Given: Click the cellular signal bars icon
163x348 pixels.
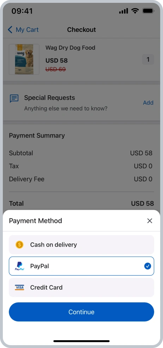Looking at the screenshot, I should coord(123,11).
